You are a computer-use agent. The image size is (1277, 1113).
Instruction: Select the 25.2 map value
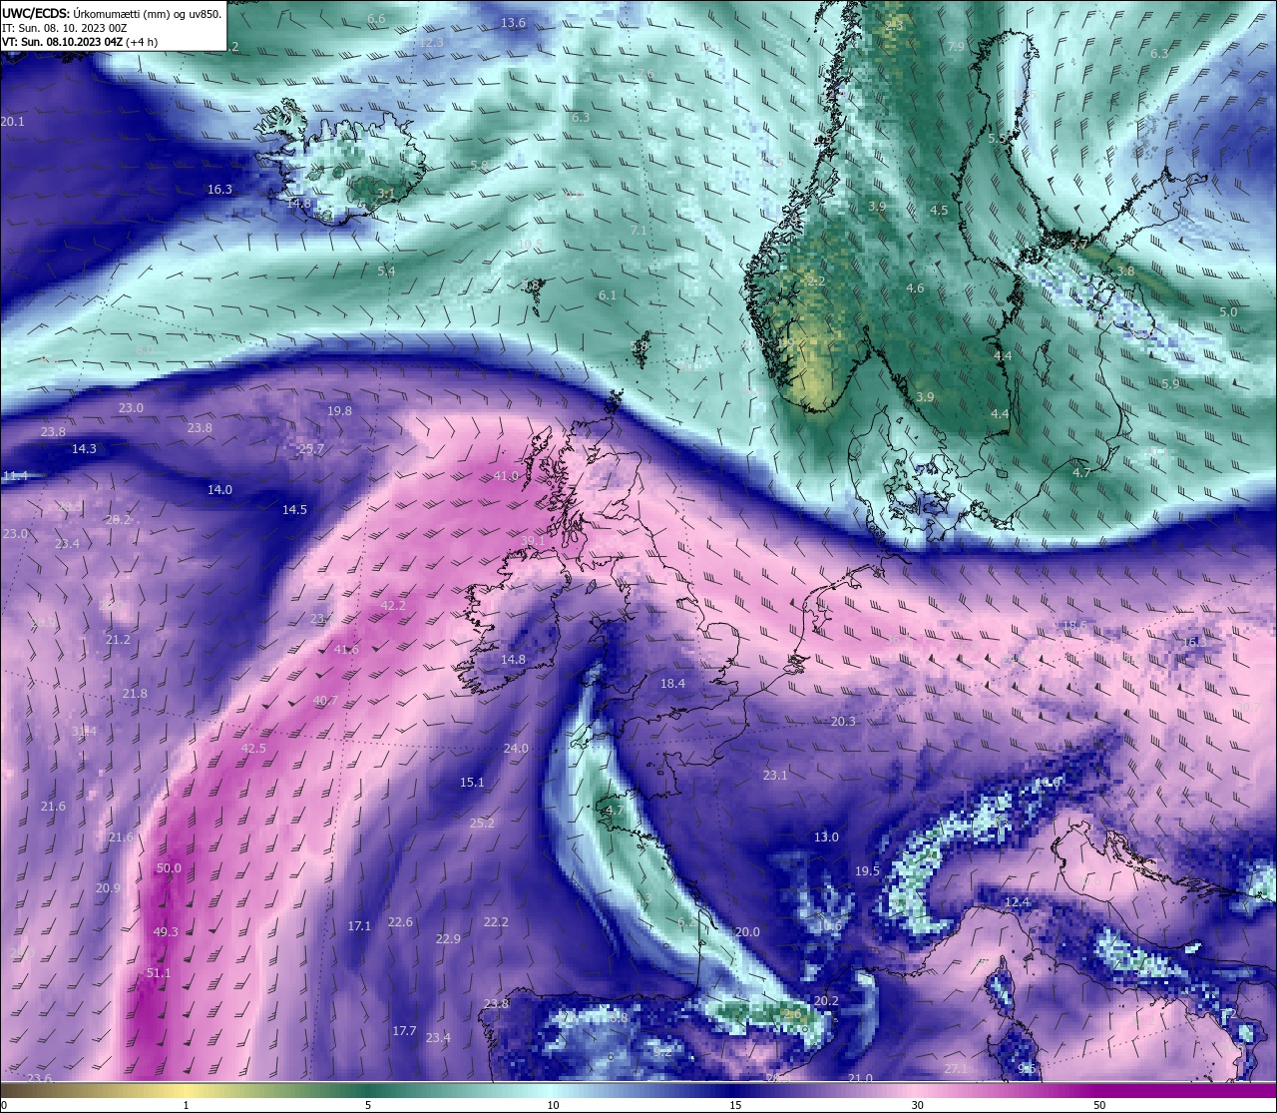click(x=482, y=824)
